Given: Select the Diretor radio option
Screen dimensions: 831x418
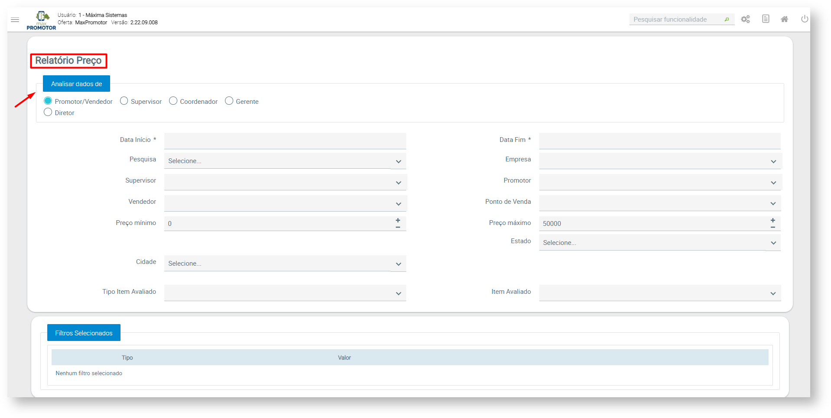Looking at the screenshot, I should click(48, 112).
